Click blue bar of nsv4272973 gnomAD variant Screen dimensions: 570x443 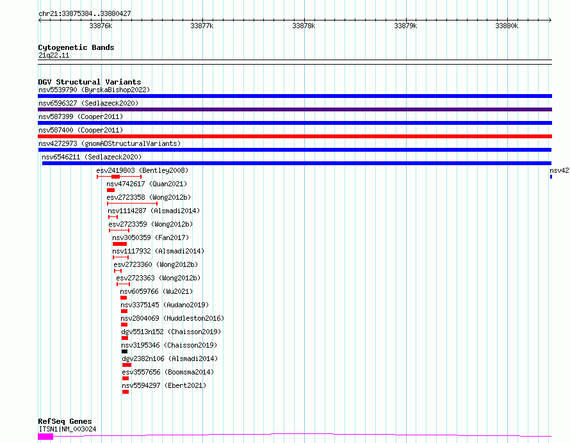click(295, 150)
